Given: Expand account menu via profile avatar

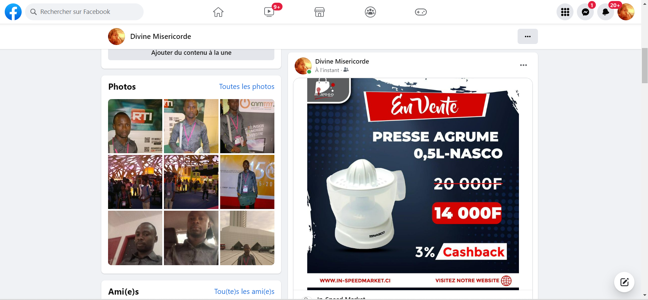Looking at the screenshot, I should point(626,12).
